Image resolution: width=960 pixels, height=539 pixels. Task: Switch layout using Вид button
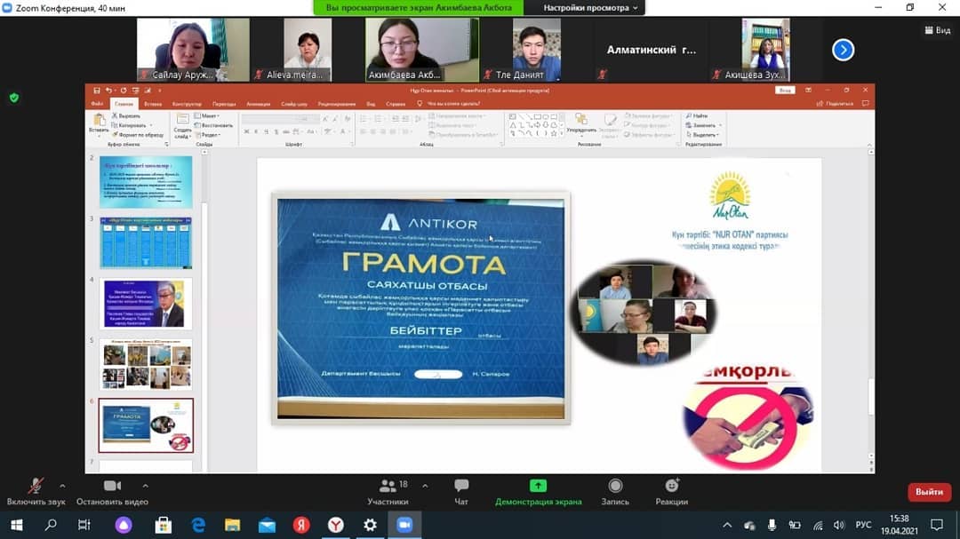[x=937, y=30]
